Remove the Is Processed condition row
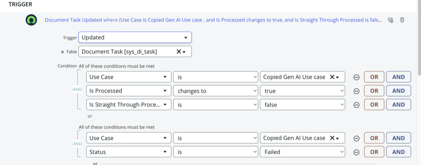This screenshot has height=165, width=421. click(356, 91)
